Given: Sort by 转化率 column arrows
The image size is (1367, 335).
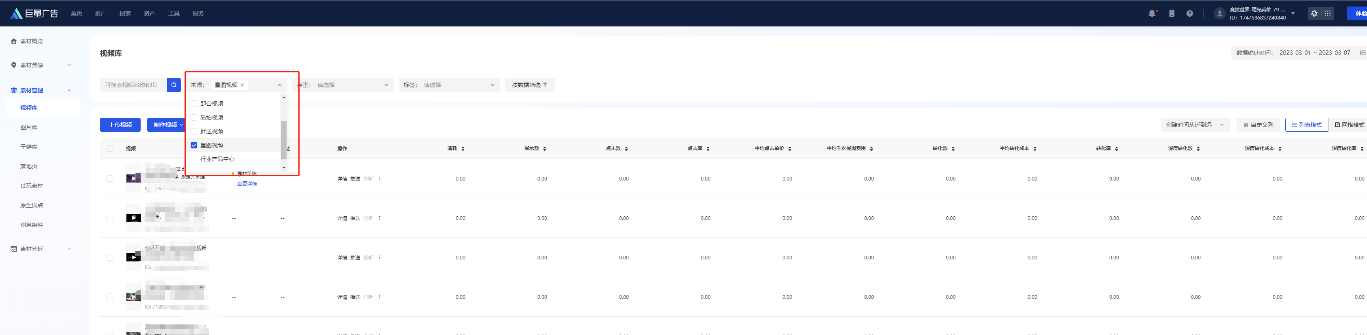Looking at the screenshot, I should click(1117, 149).
